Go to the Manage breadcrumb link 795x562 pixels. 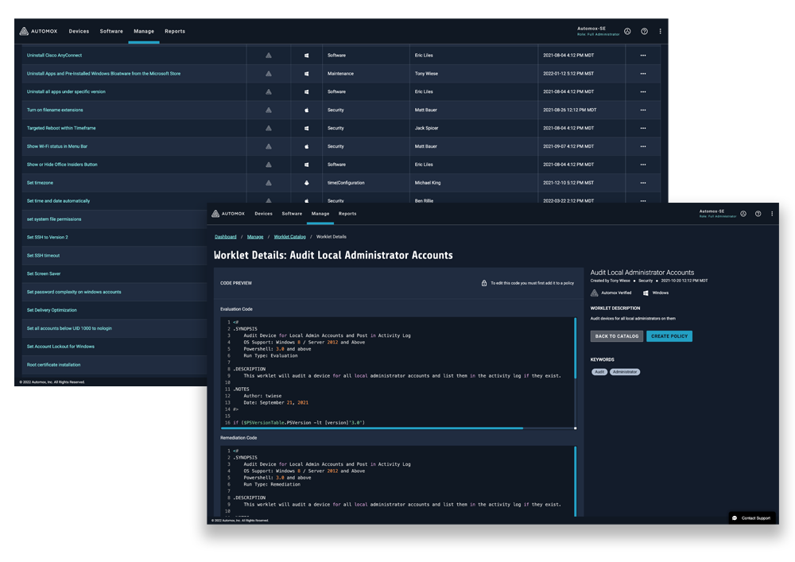tap(255, 237)
